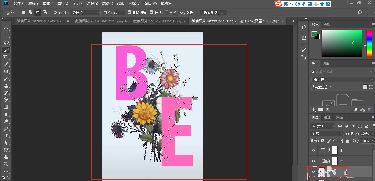Image resolution: width=375 pixels, height=181 pixels.
Task: Open the 我的库 library link
Action: pos(342,79)
